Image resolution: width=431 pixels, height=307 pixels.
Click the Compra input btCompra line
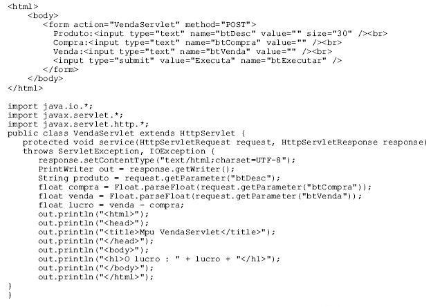coord(197,43)
